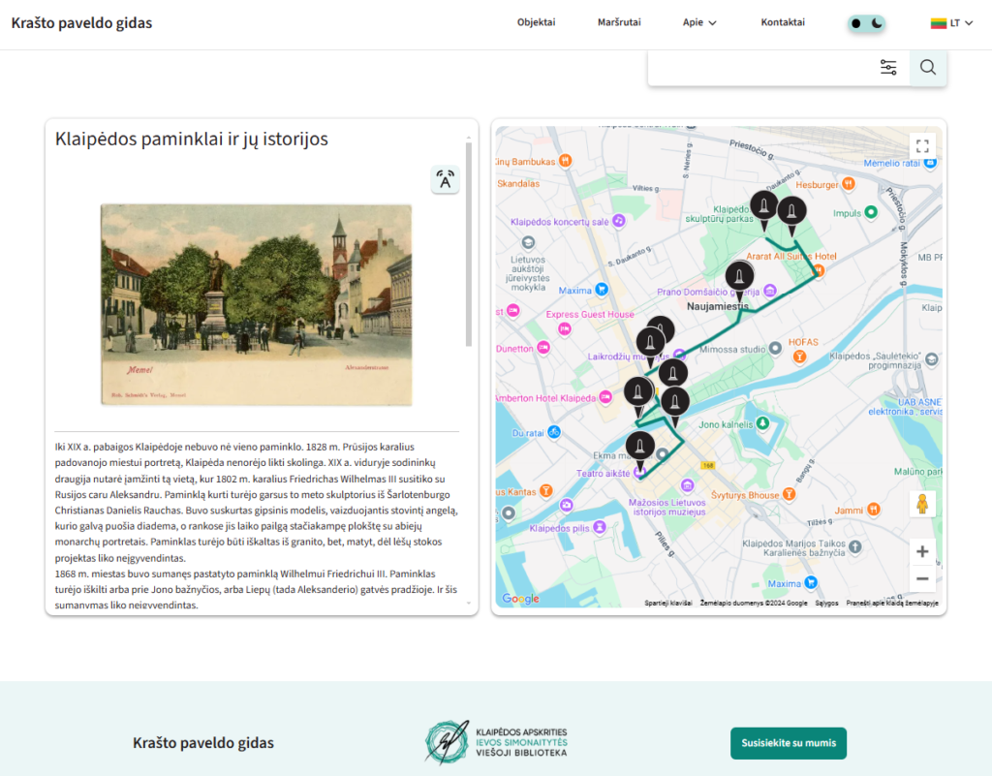Screen dimensions: 992x776
Task: Toggle dark and light mode switch
Action: [866, 23]
